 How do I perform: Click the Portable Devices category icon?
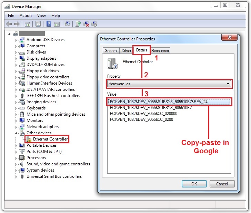pyautogui.click(x=22, y=145)
